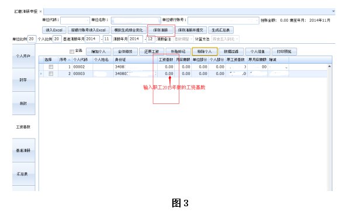The image size is (347, 215).
Task: Click the 保存清册 button
Action: 161,30
